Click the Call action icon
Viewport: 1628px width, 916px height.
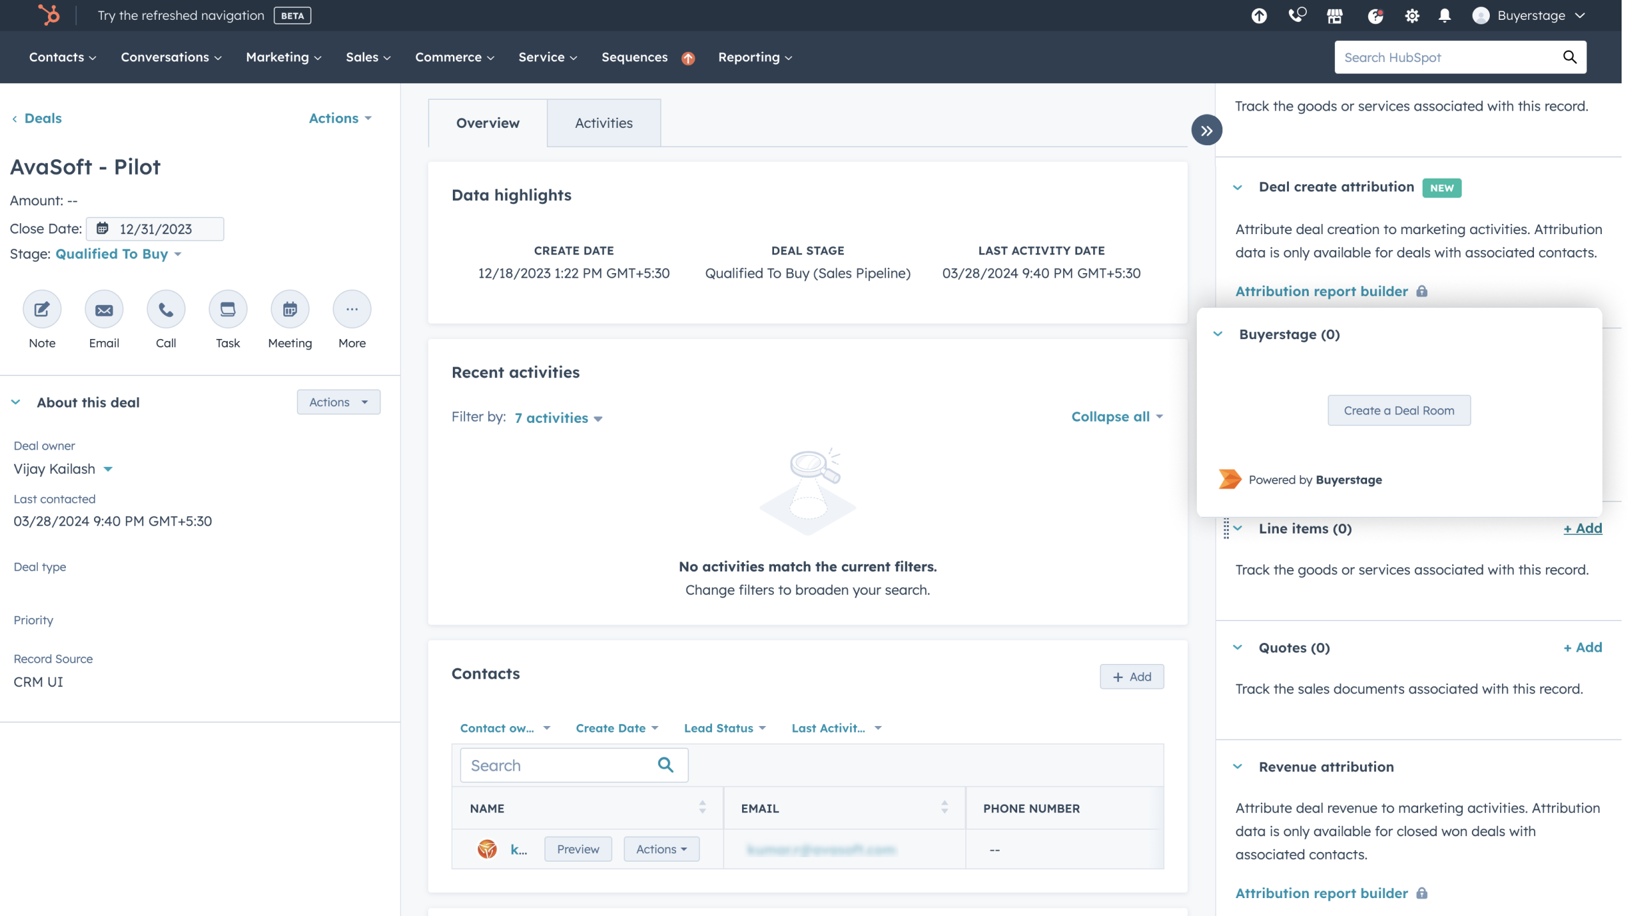166,310
